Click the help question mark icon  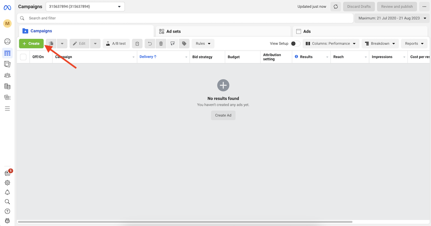click(x=7, y=212)
